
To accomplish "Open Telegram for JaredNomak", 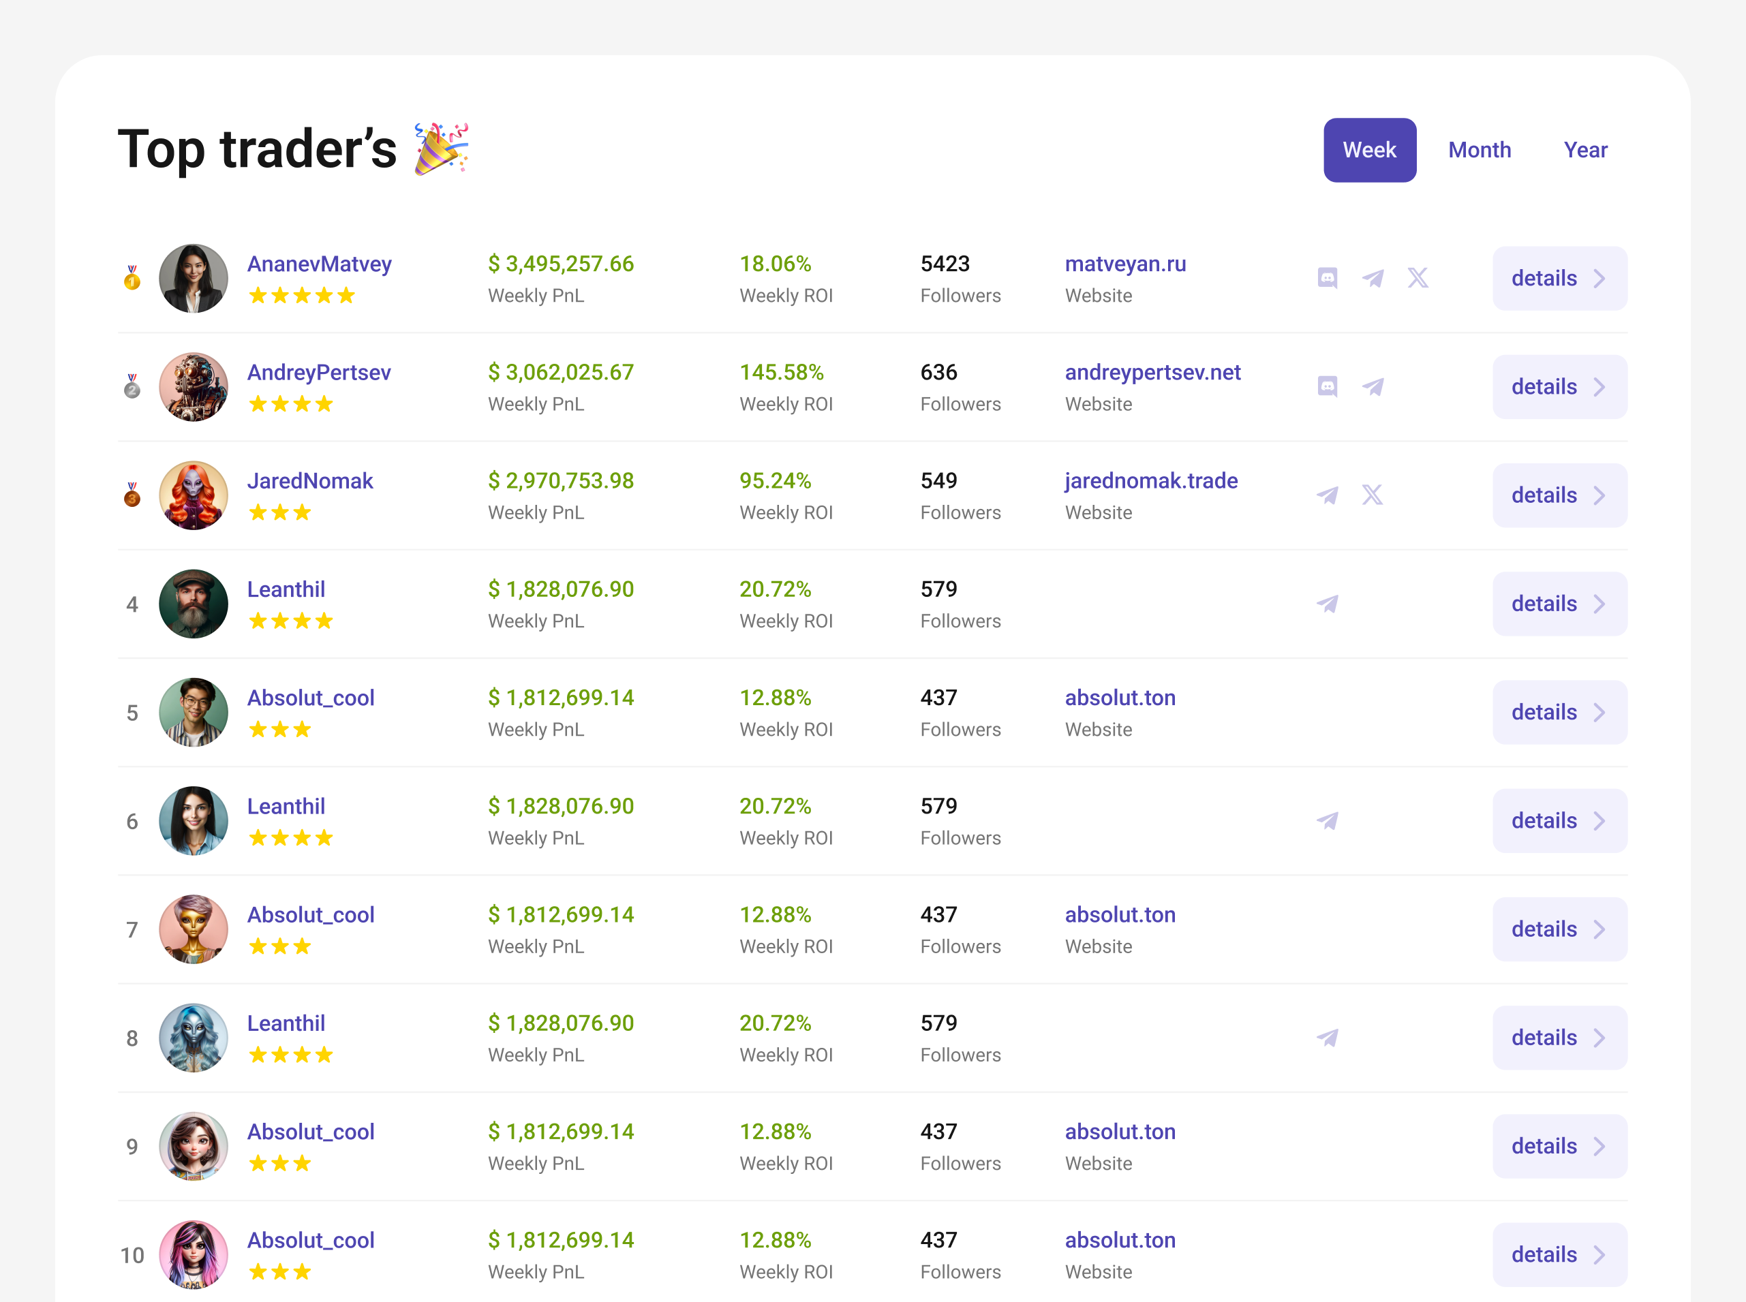I will coord(1328,495).
